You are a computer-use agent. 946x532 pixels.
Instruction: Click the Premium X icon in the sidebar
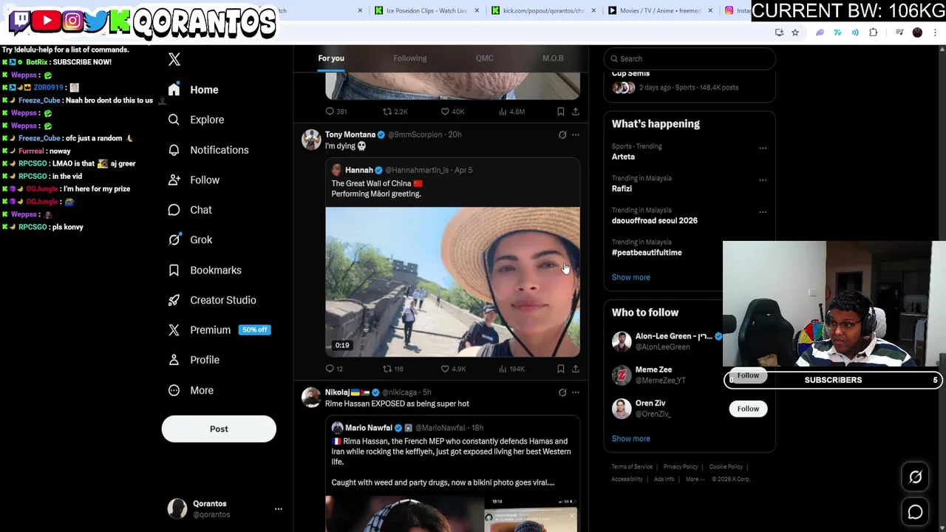click(x=174, y=330)
